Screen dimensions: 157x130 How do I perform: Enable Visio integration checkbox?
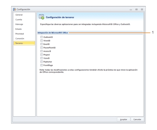tap(42, 58)
